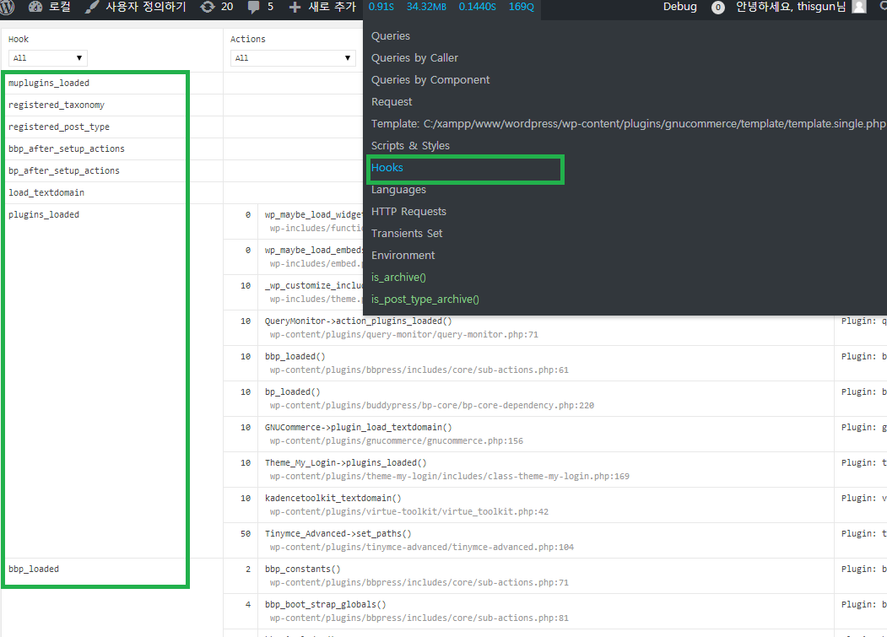The height and width of the screenshot is (637, 887).
Task: Select Queries by Caller menu item
Action: pyautogui.click(x=414, y=58)
